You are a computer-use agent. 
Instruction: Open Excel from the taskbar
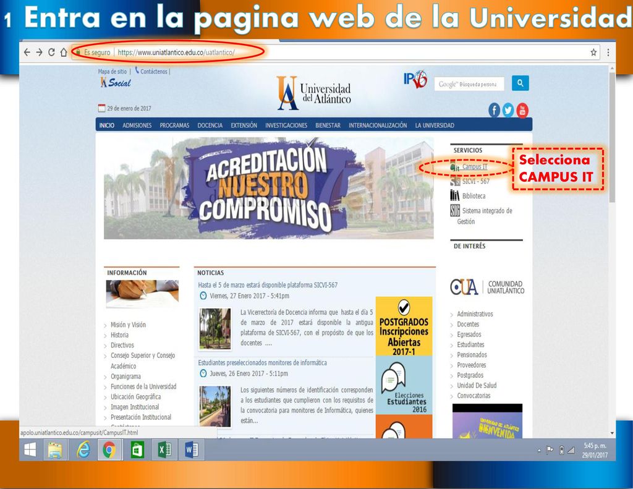point(164,450)
